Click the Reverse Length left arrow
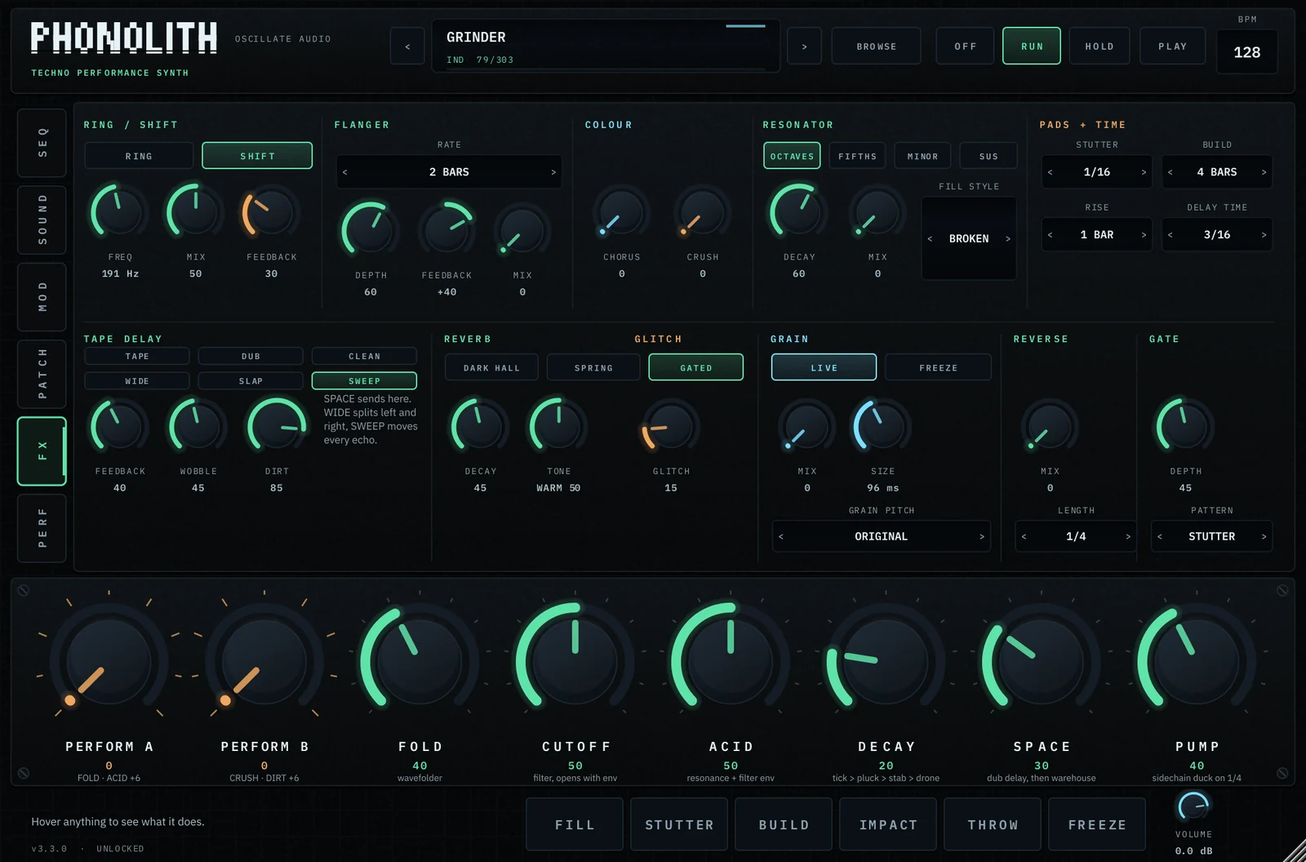This screenshot has width=1306, height=862. [1024, 536]
